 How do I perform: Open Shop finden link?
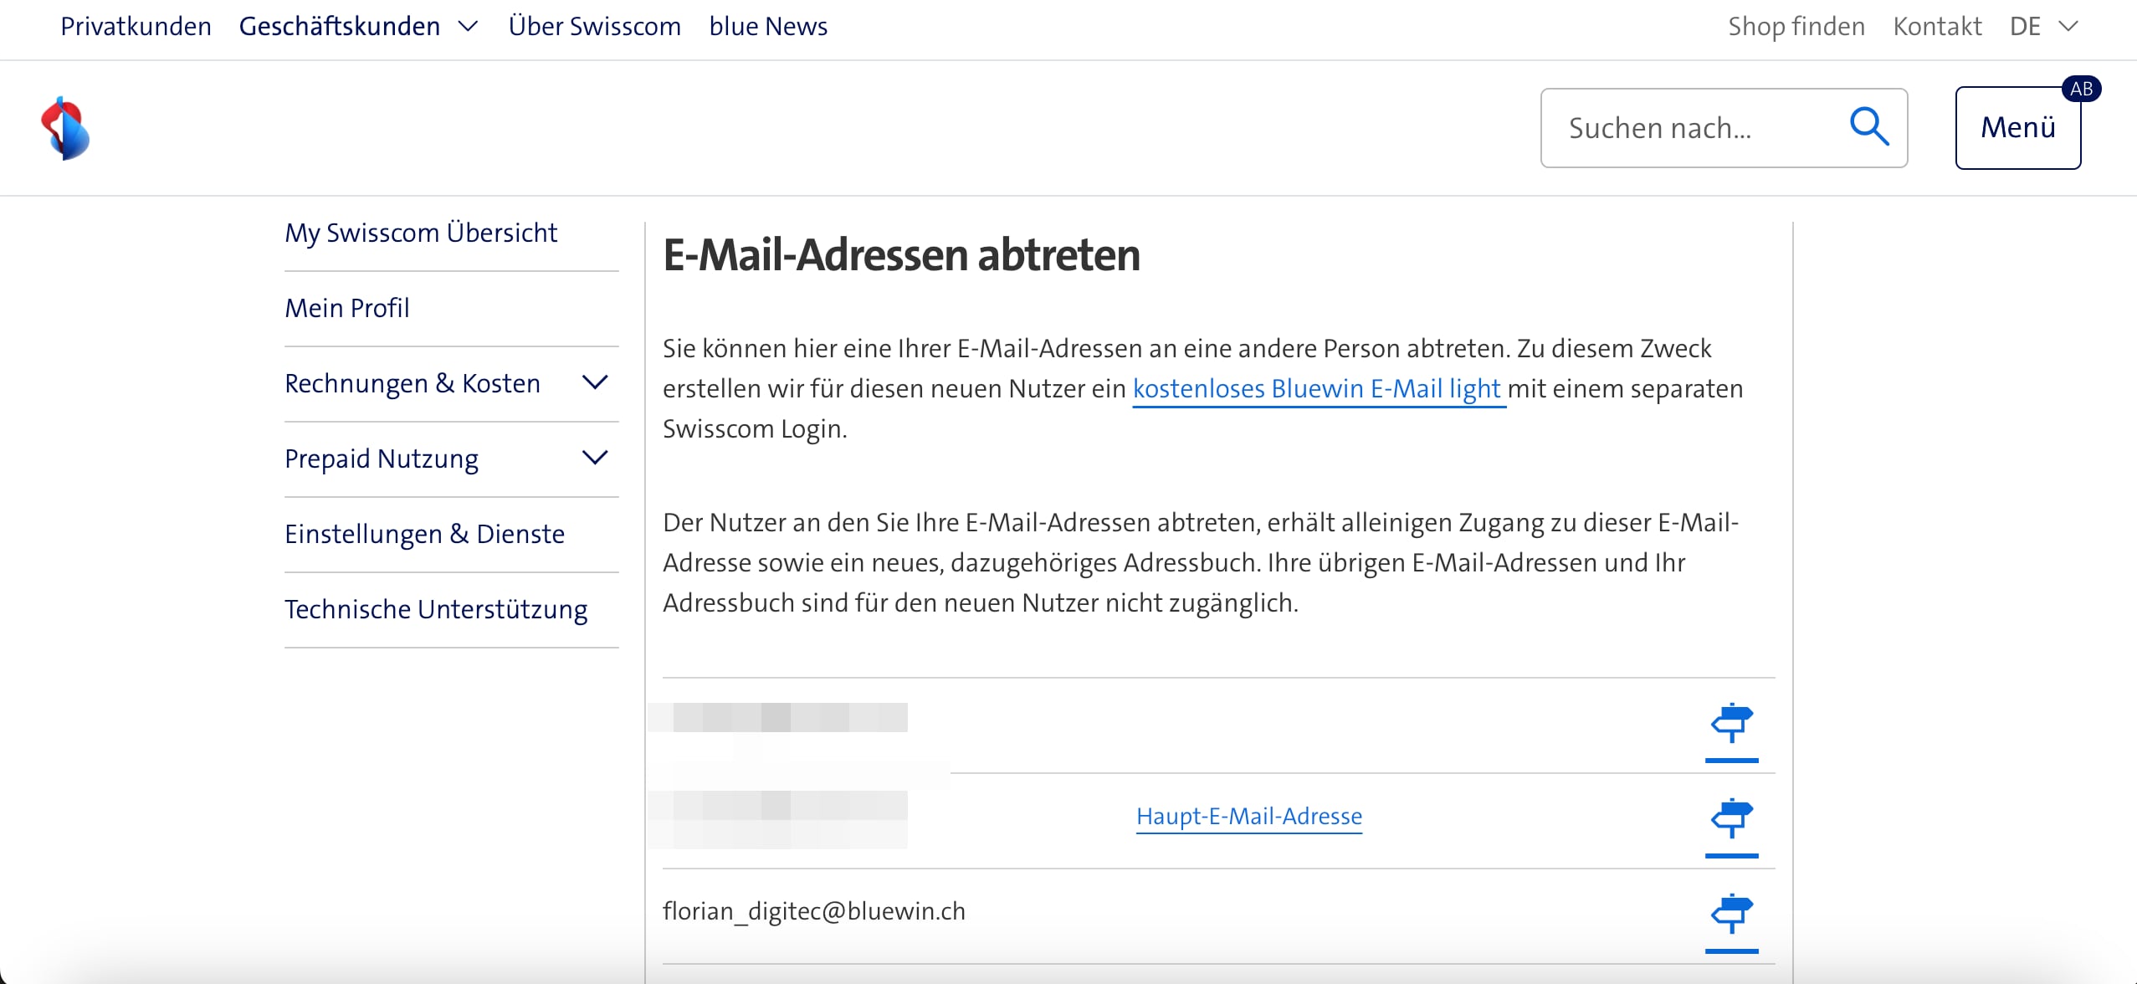(x=1796, y=27)
